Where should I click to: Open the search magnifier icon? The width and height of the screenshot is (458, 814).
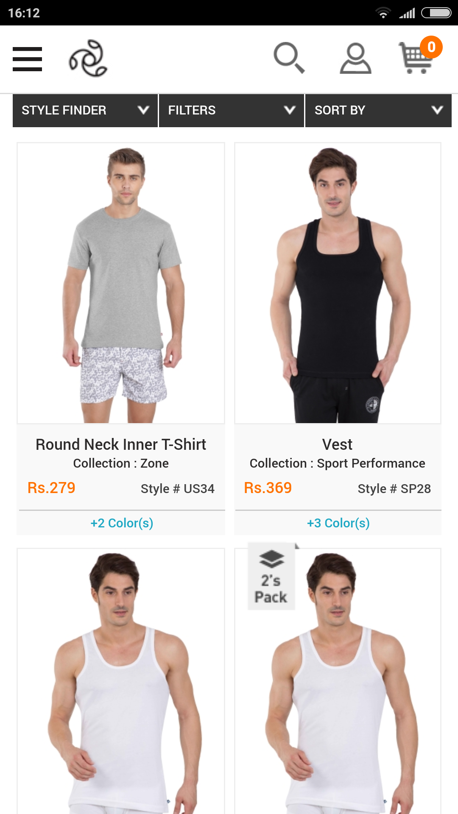[289, 58]
